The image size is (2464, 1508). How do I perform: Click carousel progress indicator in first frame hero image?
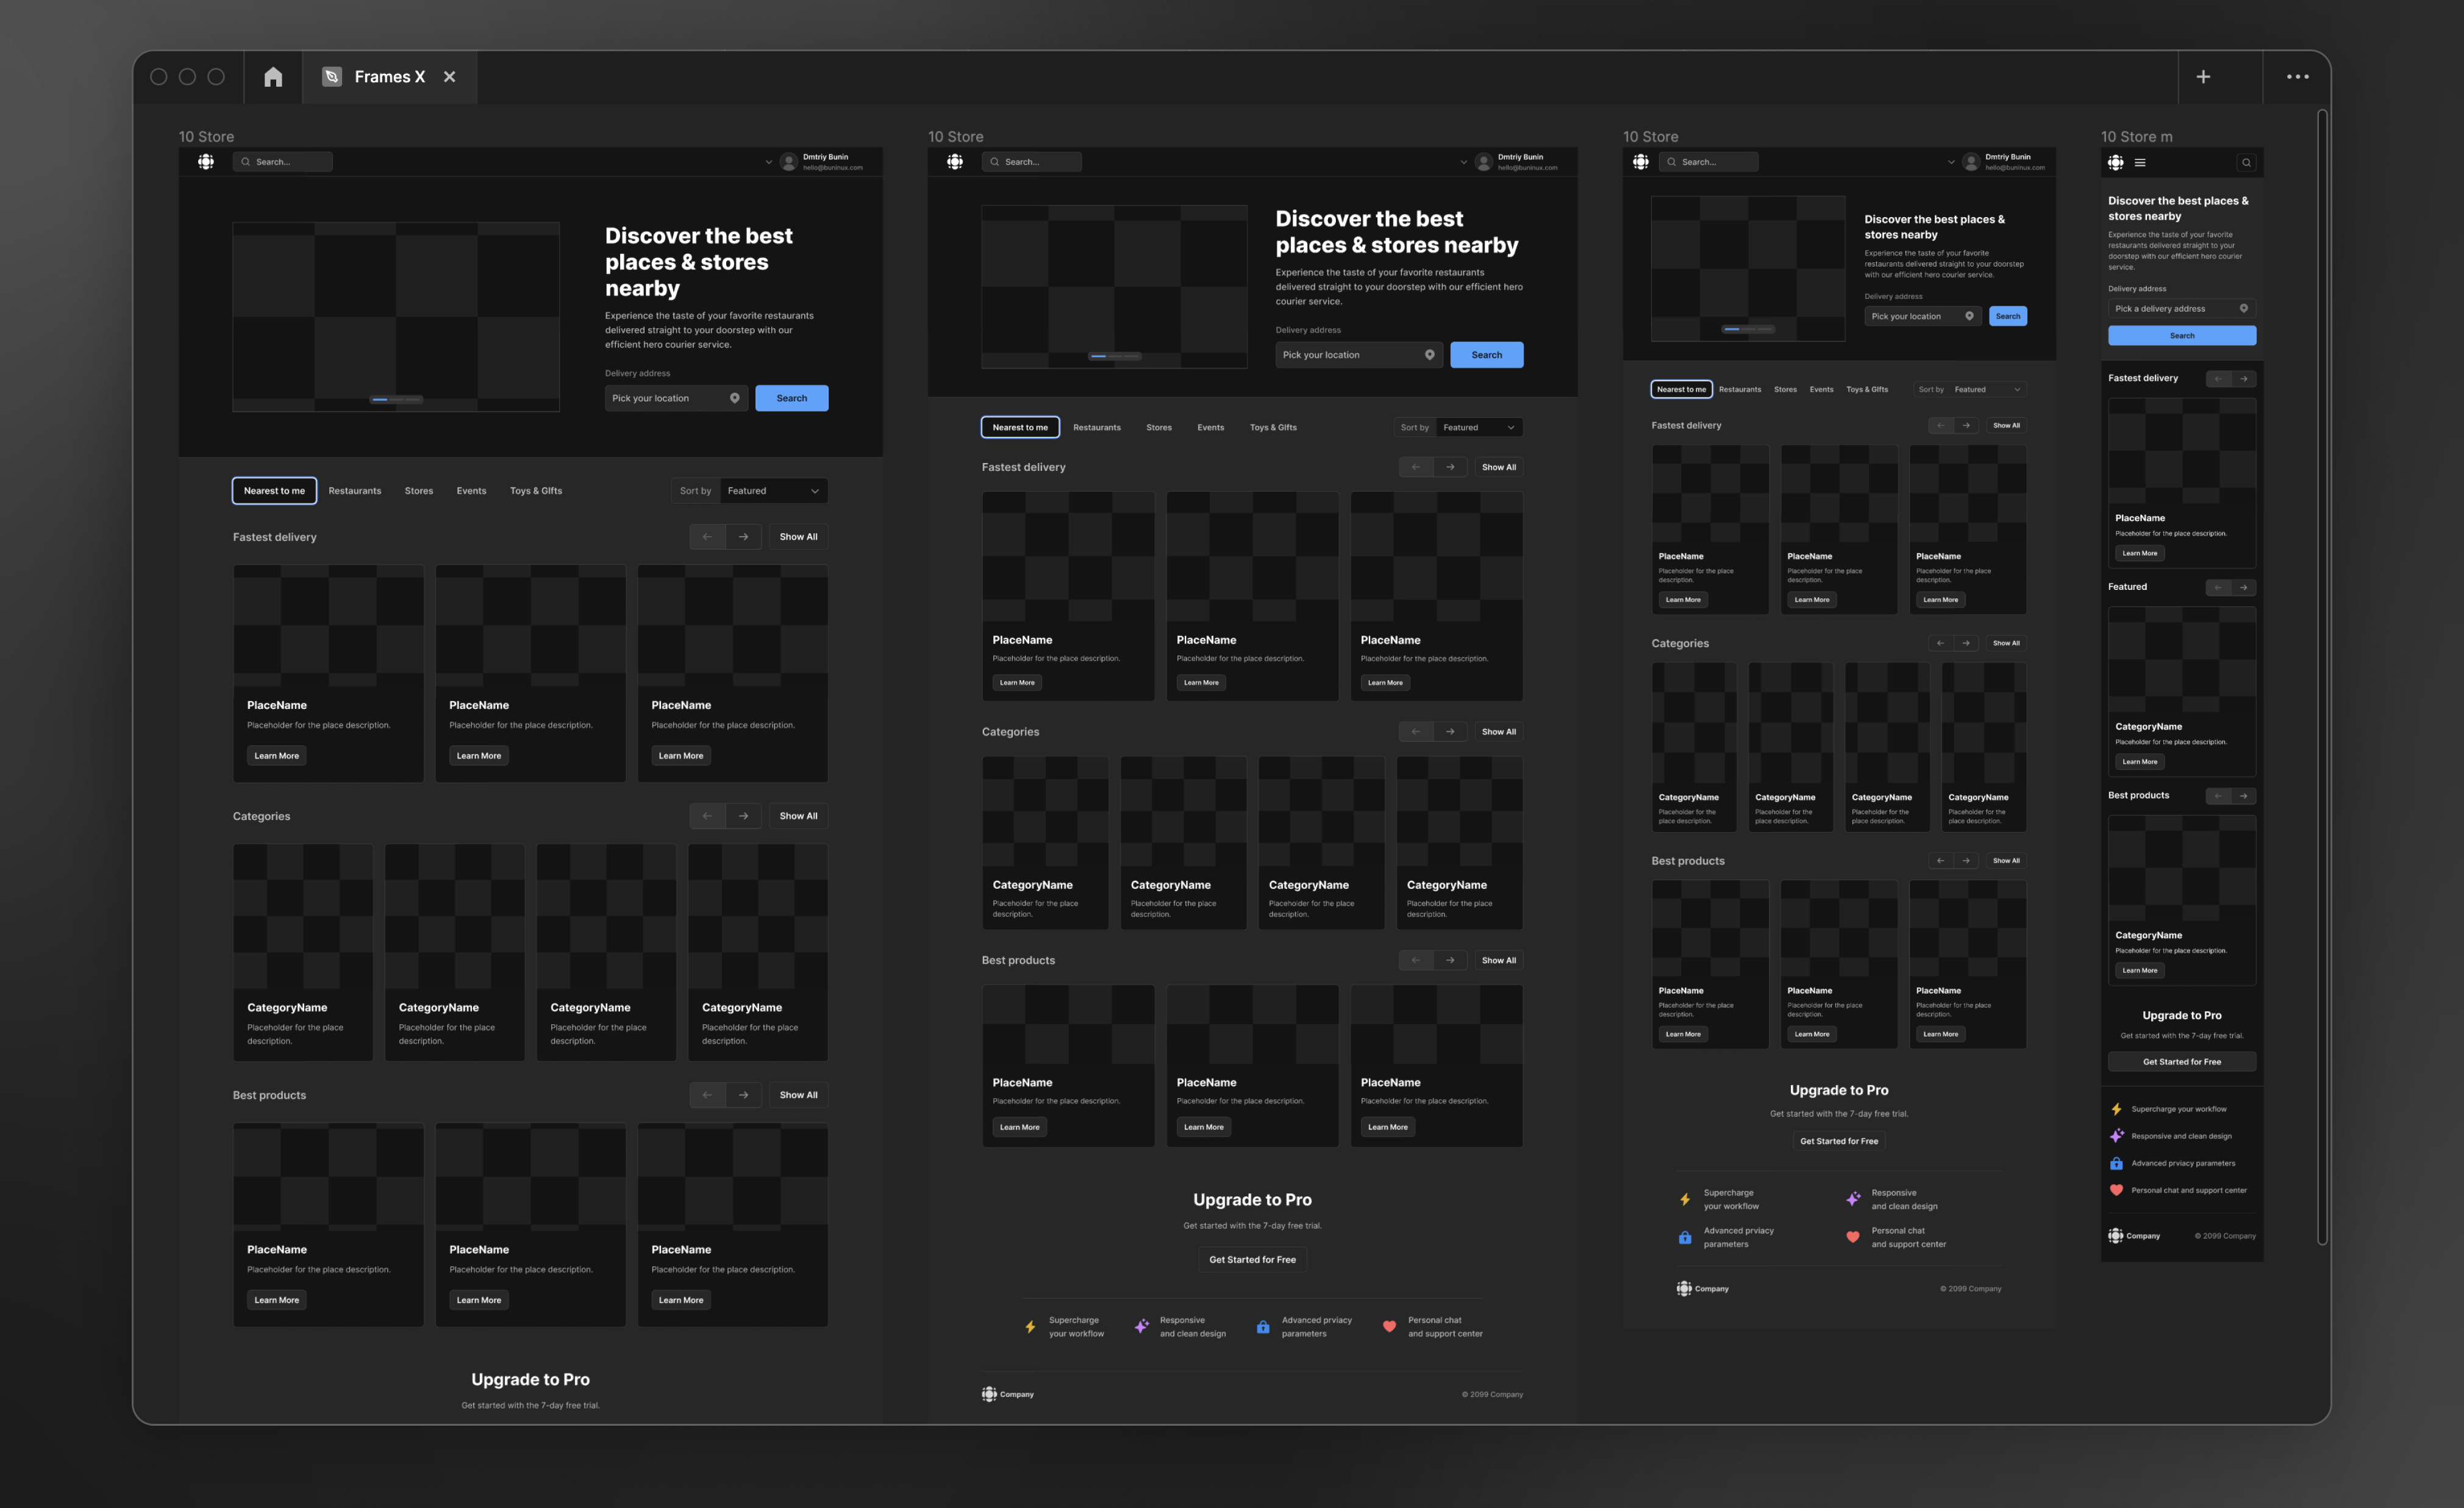click(396, 399)
